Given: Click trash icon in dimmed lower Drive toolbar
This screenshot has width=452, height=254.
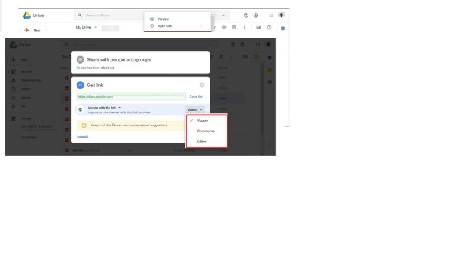Looking at the screenshot, I should coord(221,56).
